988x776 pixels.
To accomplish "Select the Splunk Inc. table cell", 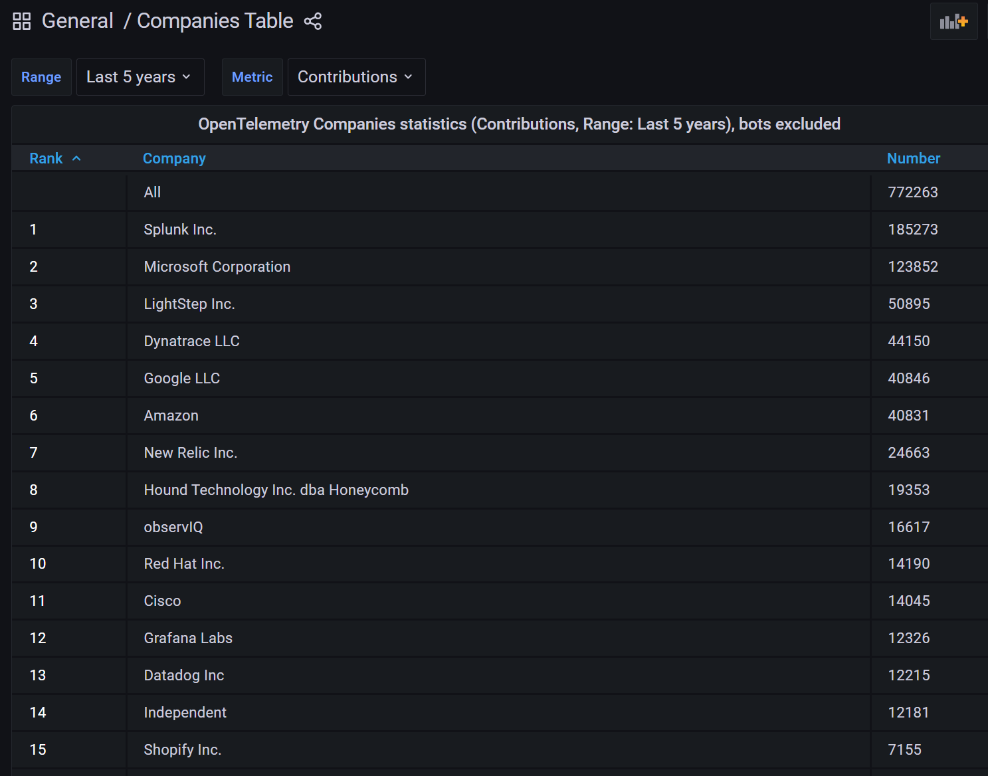I will click(x=498, y=230).
